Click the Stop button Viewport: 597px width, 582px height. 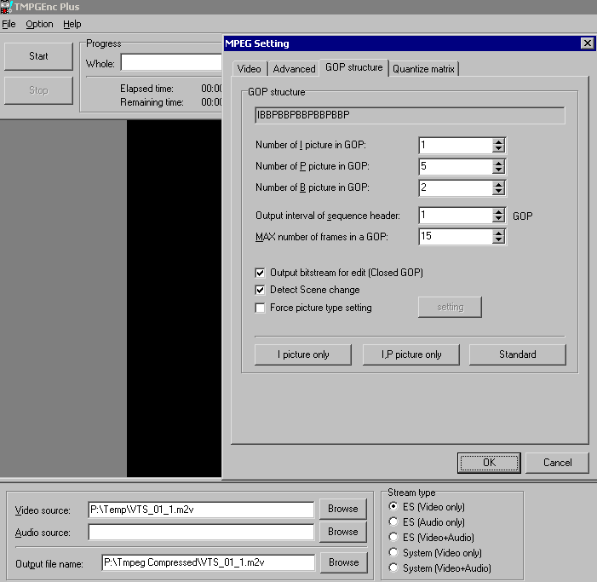click(38, 90)
